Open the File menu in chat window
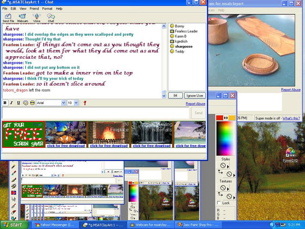The height and width of the screenshot is (229, 305). [x=5, y=9]
